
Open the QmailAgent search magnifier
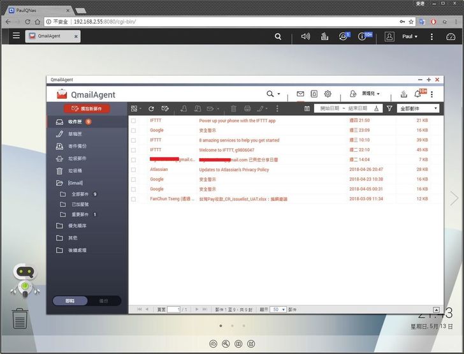270,94
